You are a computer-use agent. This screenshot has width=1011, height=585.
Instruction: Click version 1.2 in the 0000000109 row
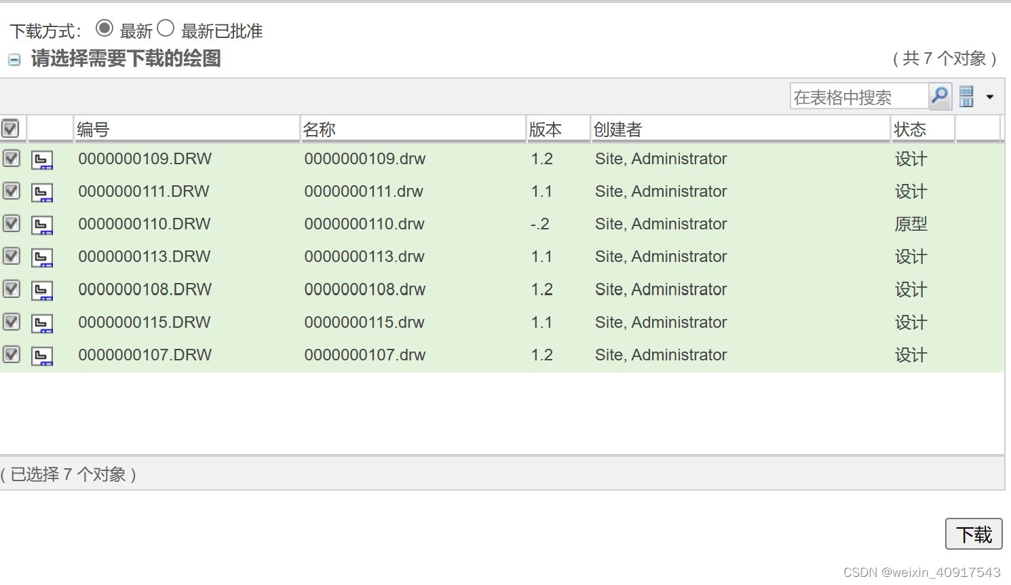click(542, 159)
